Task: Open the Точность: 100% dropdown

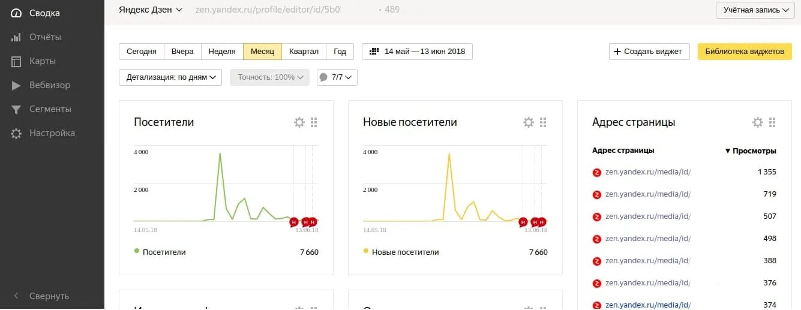Action: tap(269, 77)
